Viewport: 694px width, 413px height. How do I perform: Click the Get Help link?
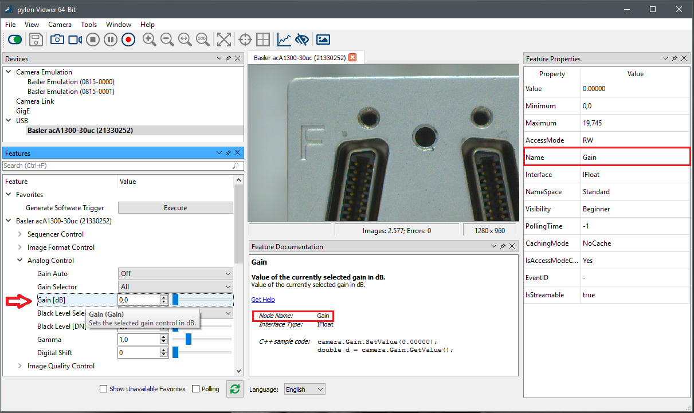(x=263, y=300)
